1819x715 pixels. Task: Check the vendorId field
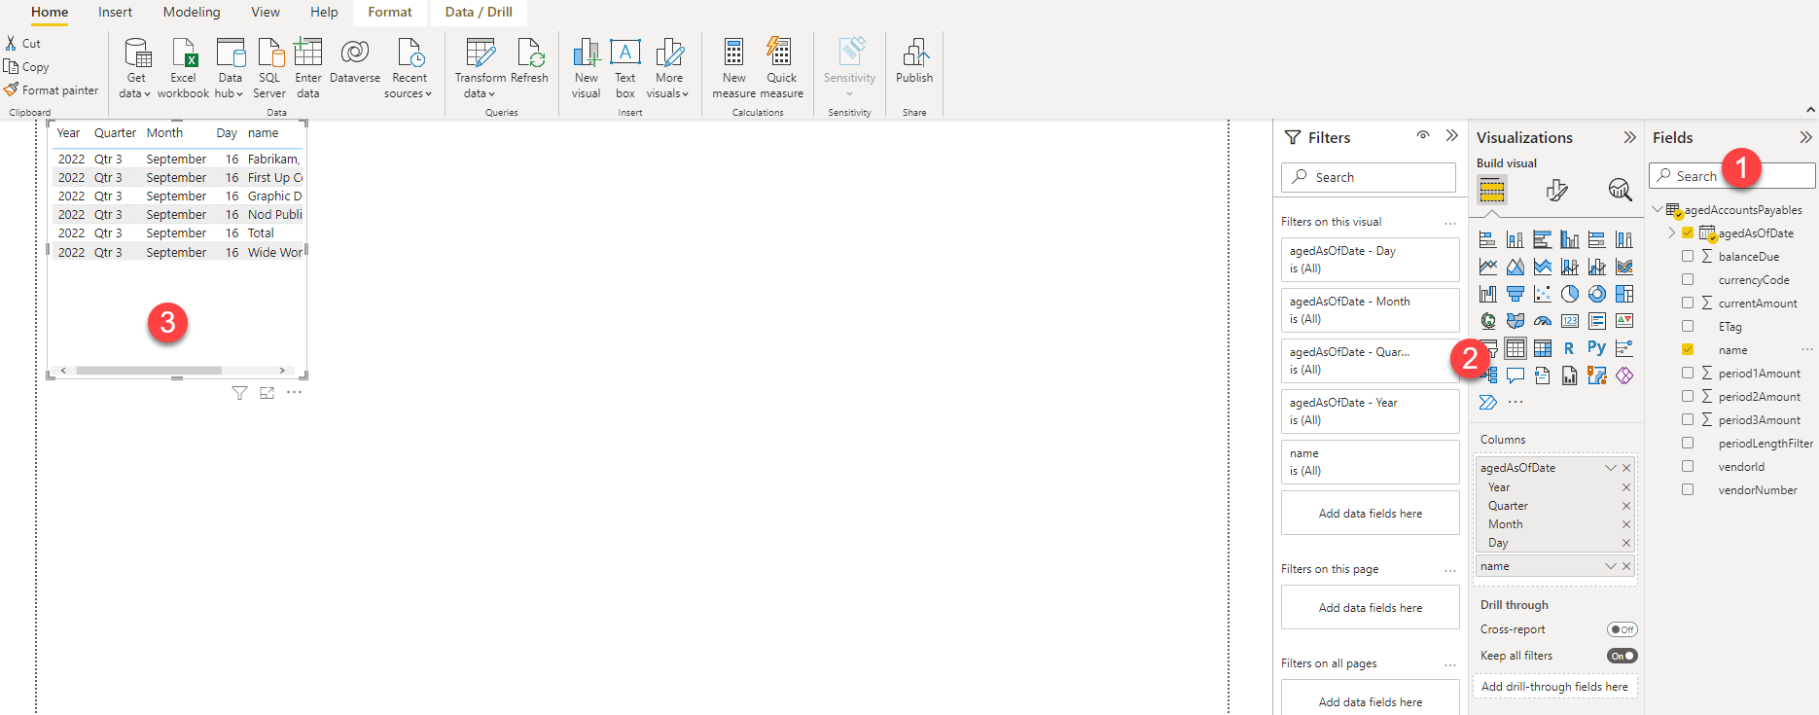tap(1688, 466)
